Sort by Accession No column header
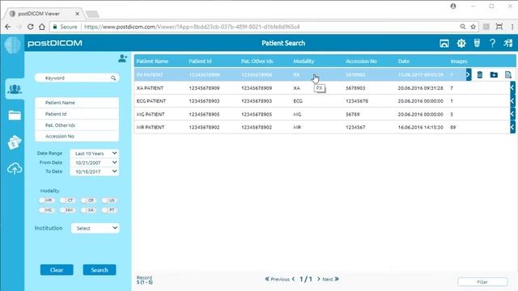The height and width of the screenshot is (291, 518). coord(361,61)
